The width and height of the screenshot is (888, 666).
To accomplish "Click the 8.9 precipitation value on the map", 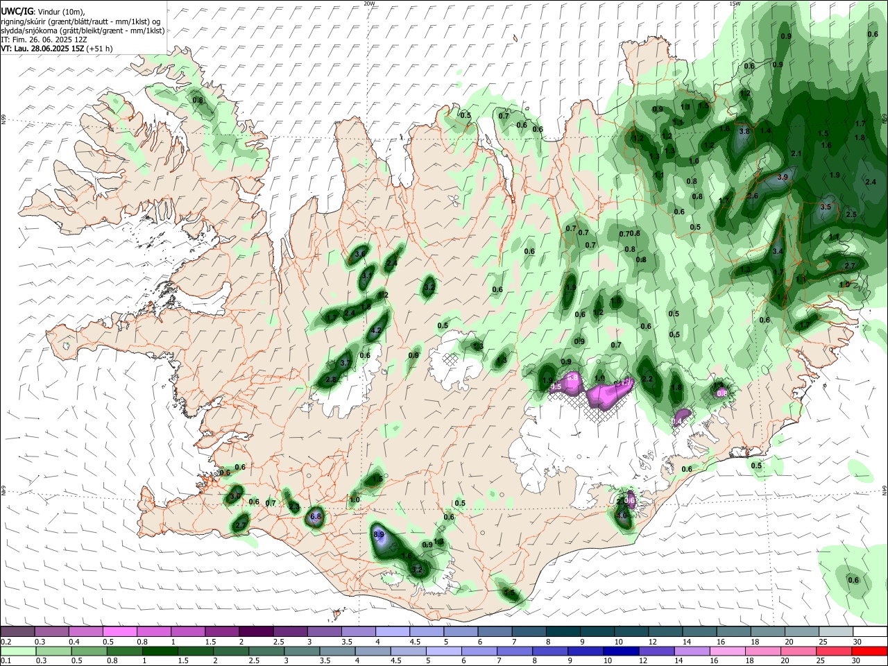I will [x=379, y=534].
